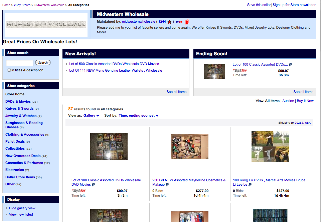Open 100 Kung Fu DVDs title link
Image resolution: width=321 pixels, height=222 pixels.
269,182
